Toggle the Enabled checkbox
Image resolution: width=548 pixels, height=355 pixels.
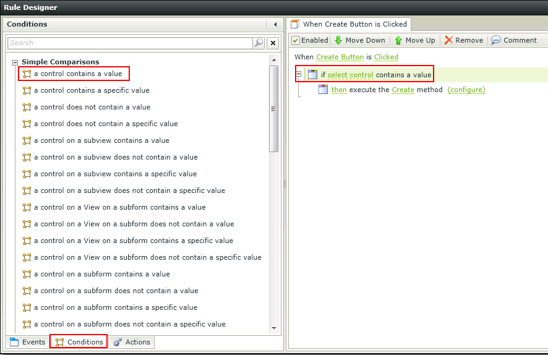point(296,41)
